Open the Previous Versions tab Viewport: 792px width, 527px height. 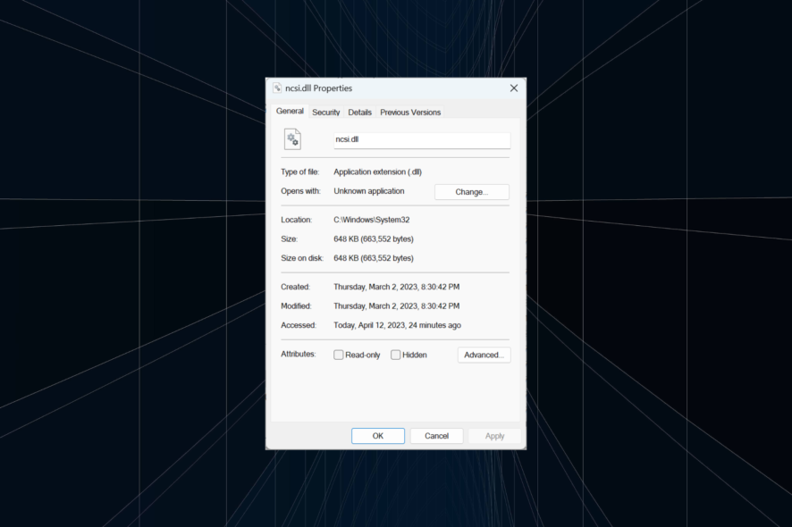click(x=410, y=112)
